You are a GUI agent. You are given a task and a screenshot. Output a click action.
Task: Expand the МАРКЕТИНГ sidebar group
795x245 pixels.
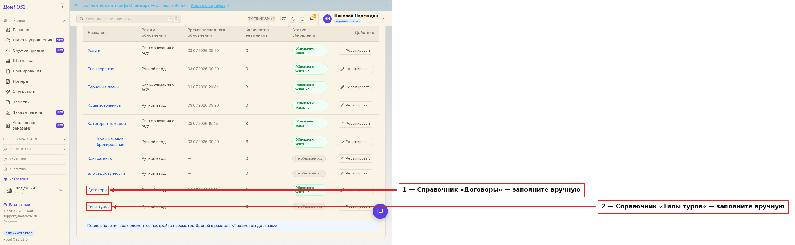pos(35,160)
